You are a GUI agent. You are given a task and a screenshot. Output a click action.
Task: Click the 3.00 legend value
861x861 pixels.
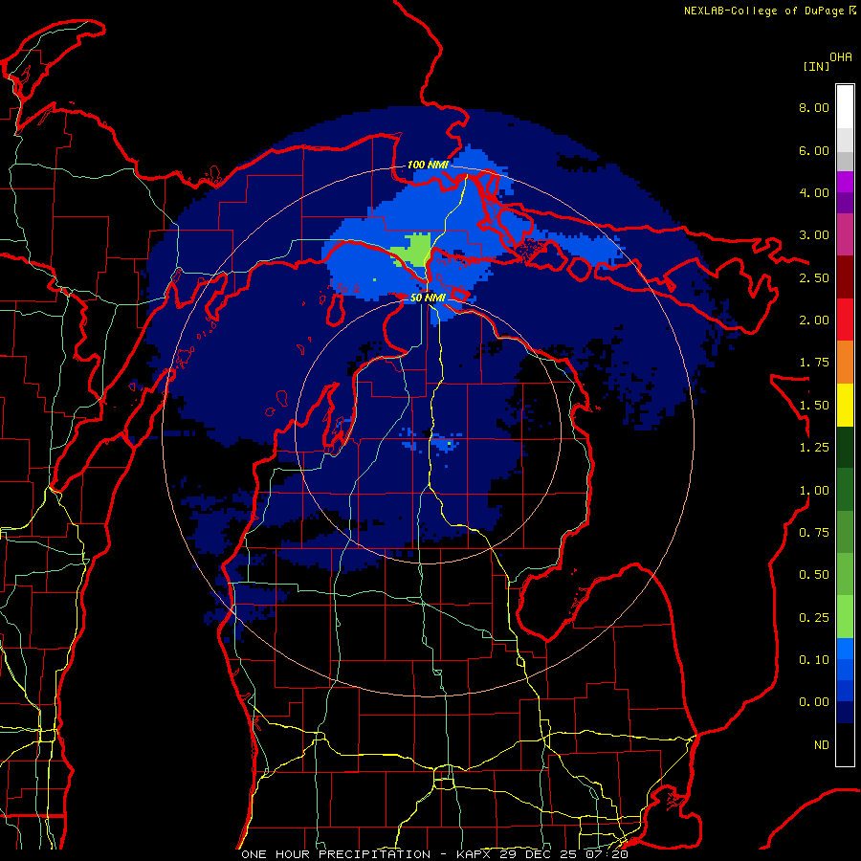814,235
